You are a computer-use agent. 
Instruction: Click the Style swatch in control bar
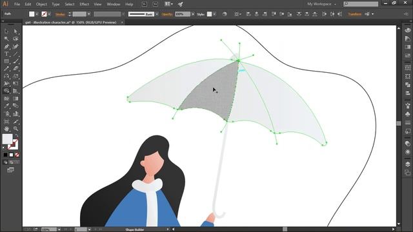point(209,14)
